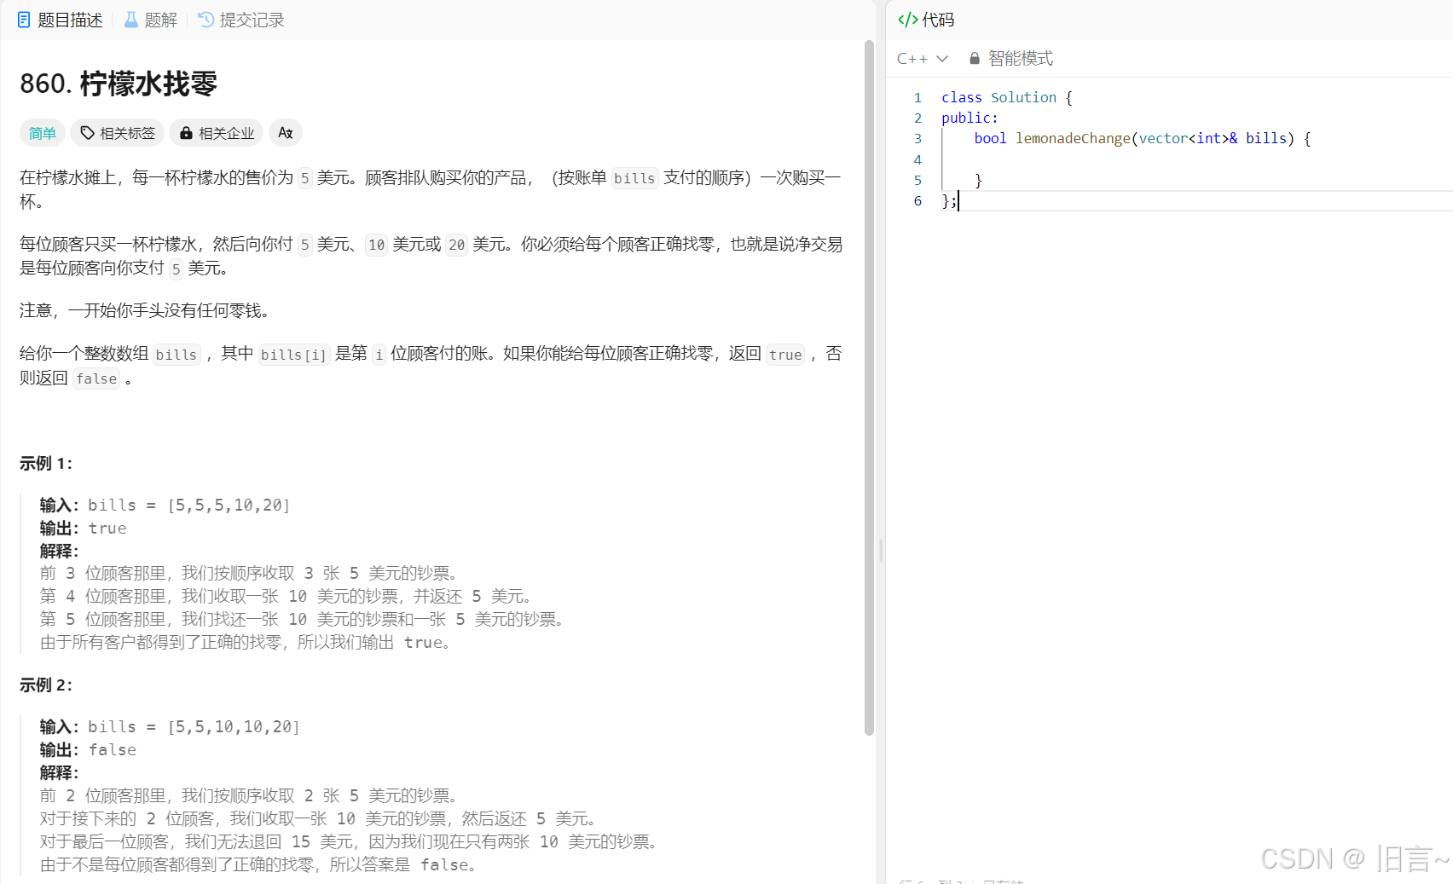Screen dimensions: 1453x884
Task: Open the C++ language dropdown
Action: pyautogui.click(x=922, y=59)
